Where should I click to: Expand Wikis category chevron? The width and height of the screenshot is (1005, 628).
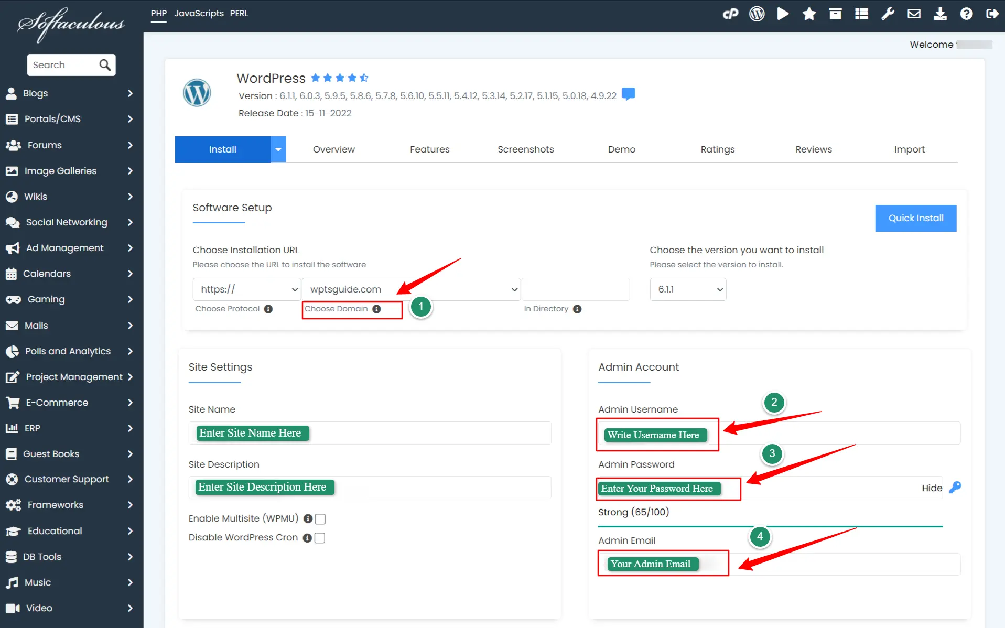click(130, 197)
